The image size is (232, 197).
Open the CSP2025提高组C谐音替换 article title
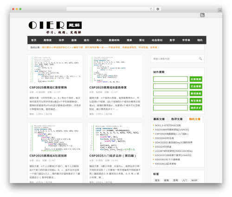[48, 88]
